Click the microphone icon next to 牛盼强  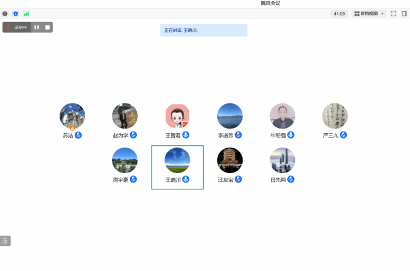(291, 135)
